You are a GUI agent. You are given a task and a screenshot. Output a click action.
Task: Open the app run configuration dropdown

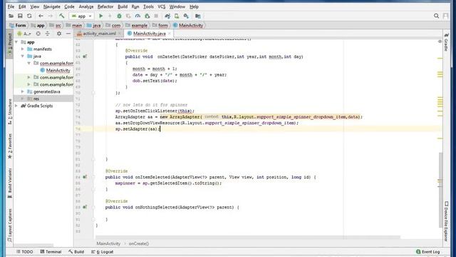(82, 16)
